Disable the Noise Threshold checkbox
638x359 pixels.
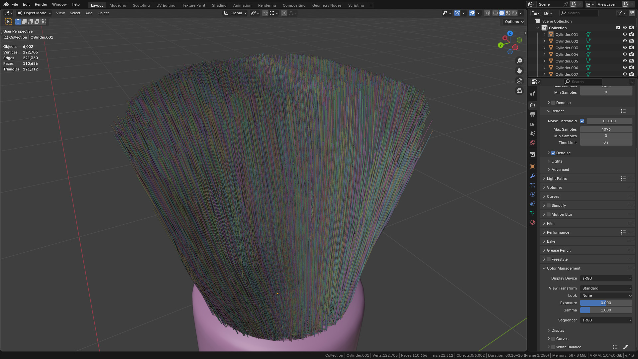tap(582, 121)
